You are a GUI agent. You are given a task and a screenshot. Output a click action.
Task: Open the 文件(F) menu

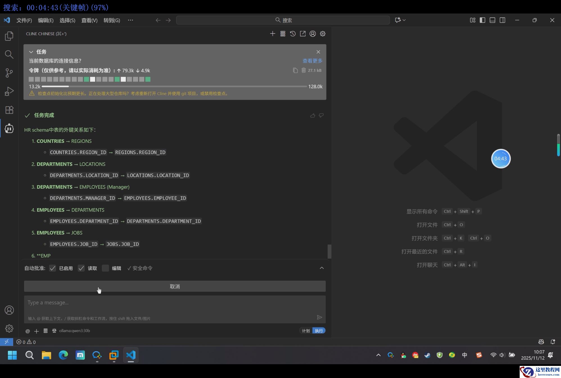tap(24, 20)
